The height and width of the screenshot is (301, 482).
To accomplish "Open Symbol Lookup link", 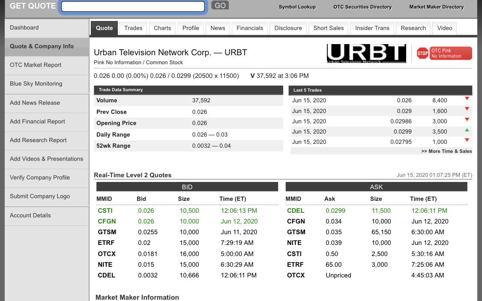I will [297, 7].
